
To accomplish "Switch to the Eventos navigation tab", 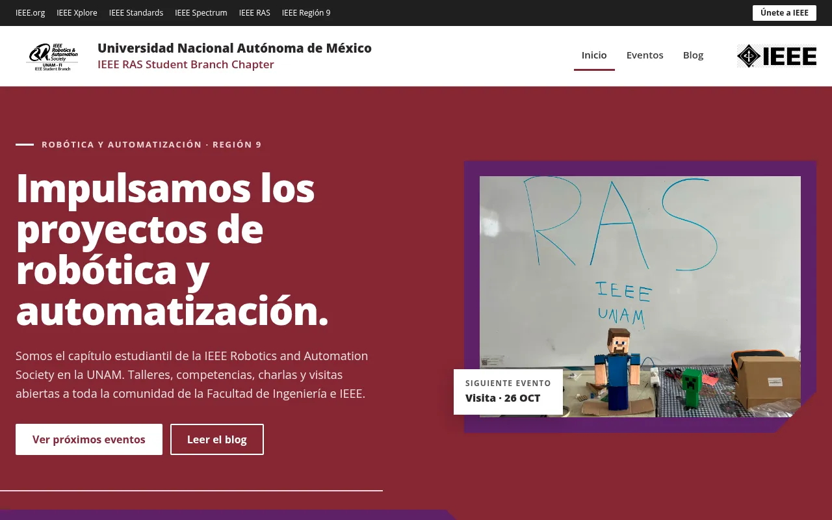I will point(645,55).
